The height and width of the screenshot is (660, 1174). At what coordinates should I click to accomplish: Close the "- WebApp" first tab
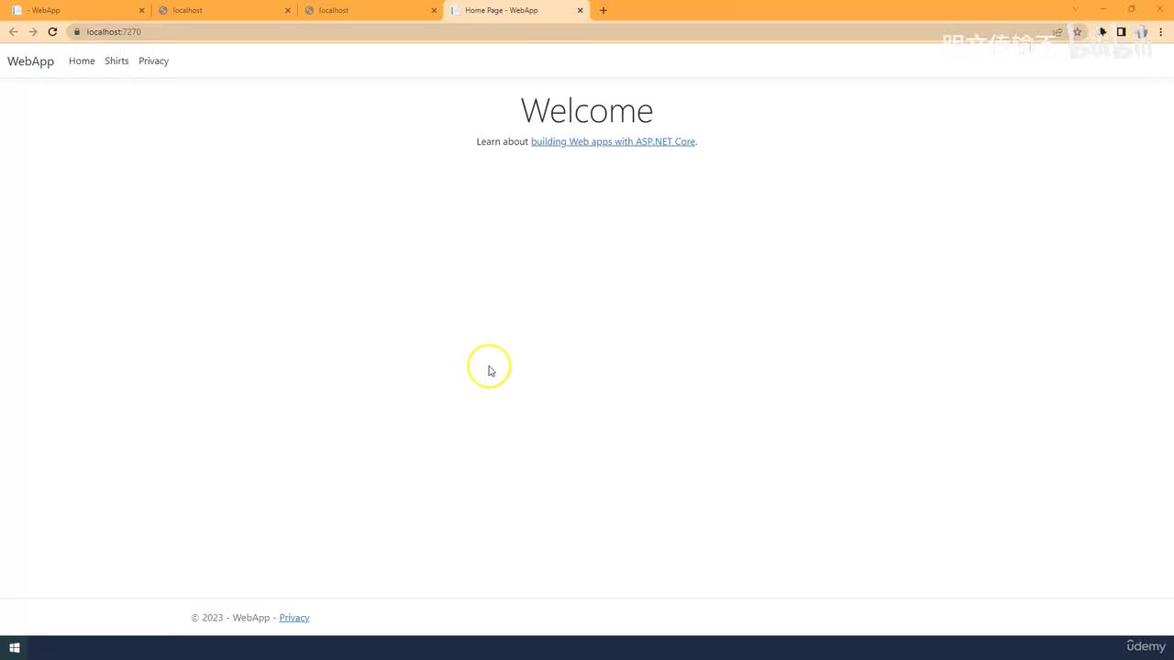point(141,10)
